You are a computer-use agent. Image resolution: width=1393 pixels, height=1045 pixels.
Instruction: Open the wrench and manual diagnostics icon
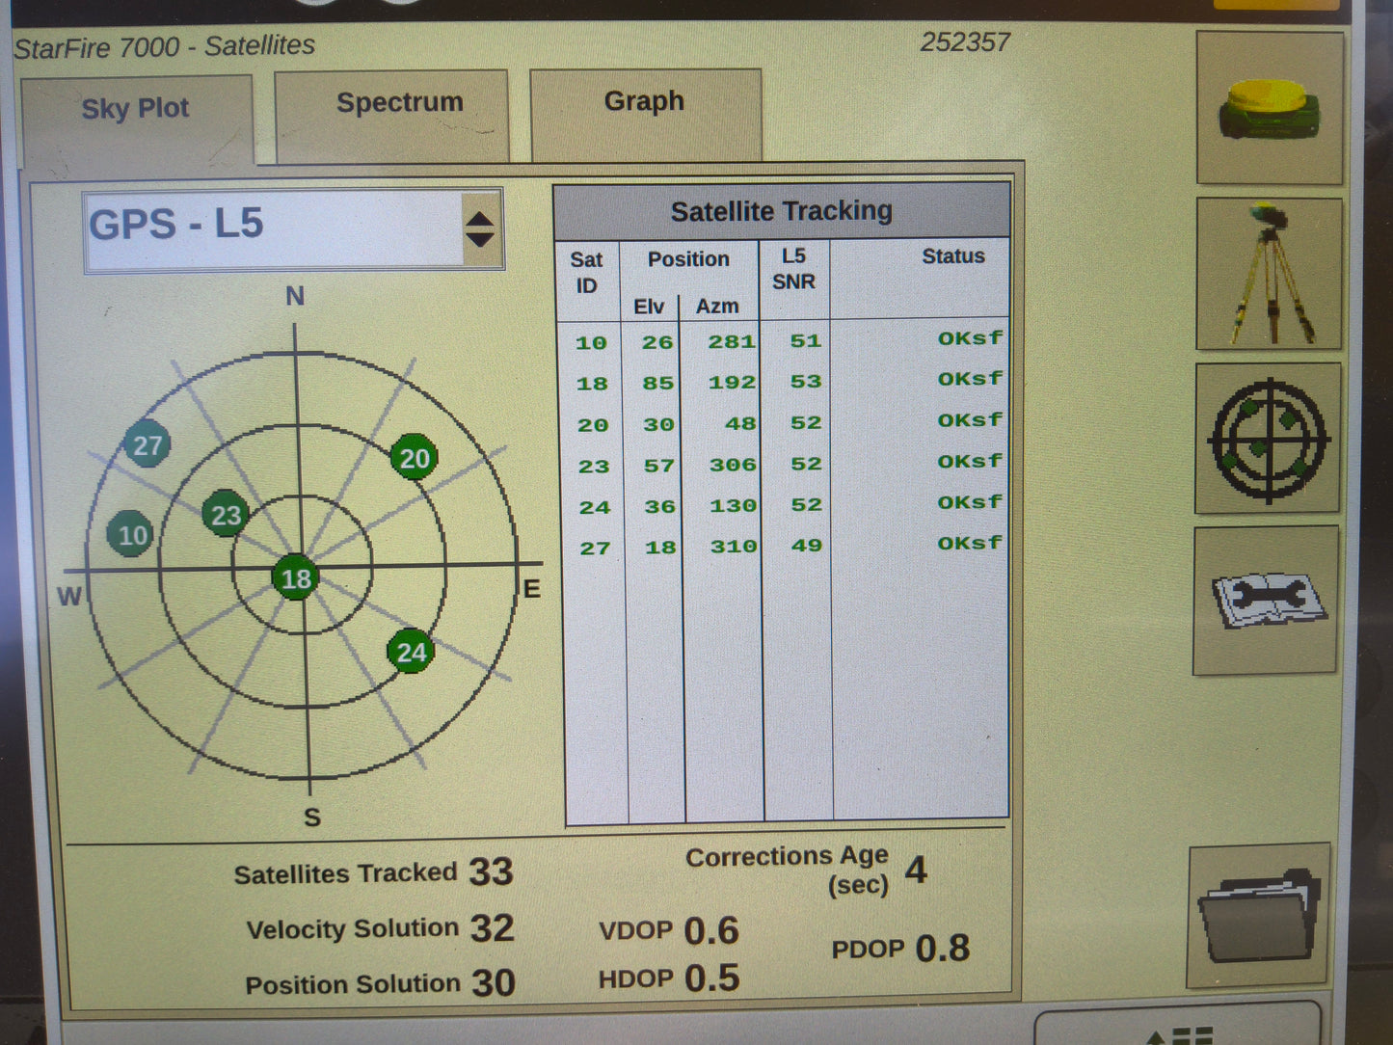pos(1266,601)
